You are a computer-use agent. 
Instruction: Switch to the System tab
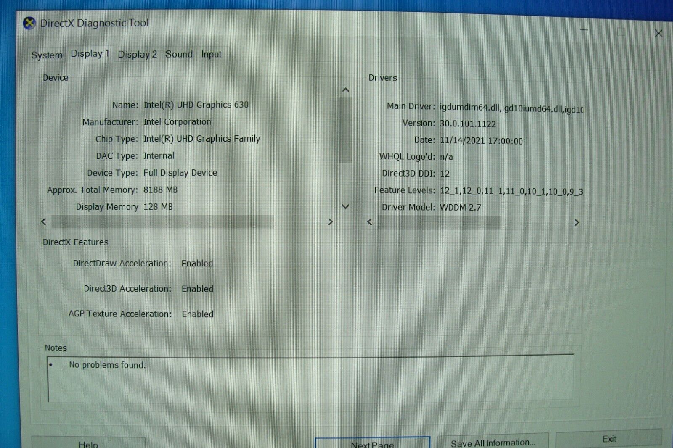pos(47,55)
